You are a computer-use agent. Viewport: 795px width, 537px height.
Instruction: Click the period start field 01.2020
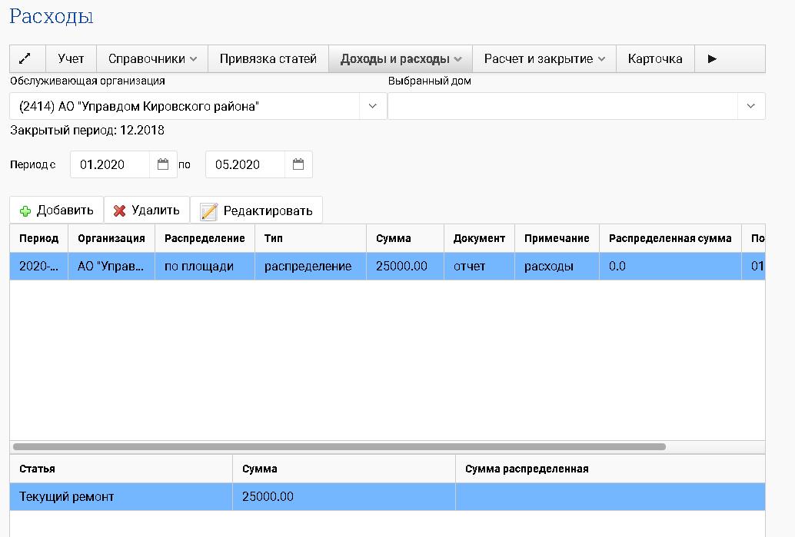110,164
